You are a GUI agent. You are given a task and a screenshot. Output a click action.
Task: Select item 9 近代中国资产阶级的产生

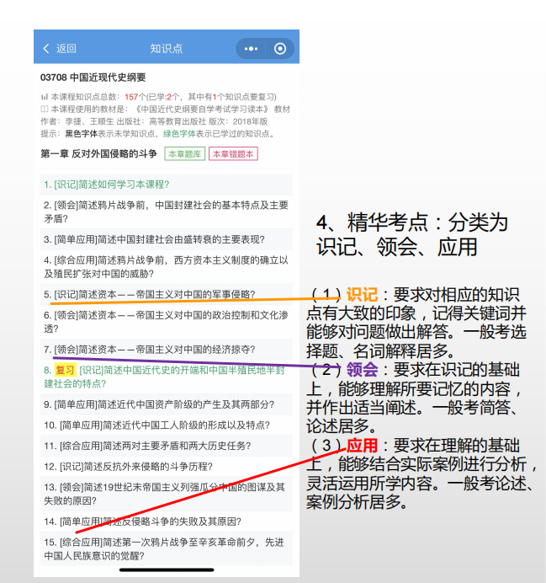[x=167, y=404]
